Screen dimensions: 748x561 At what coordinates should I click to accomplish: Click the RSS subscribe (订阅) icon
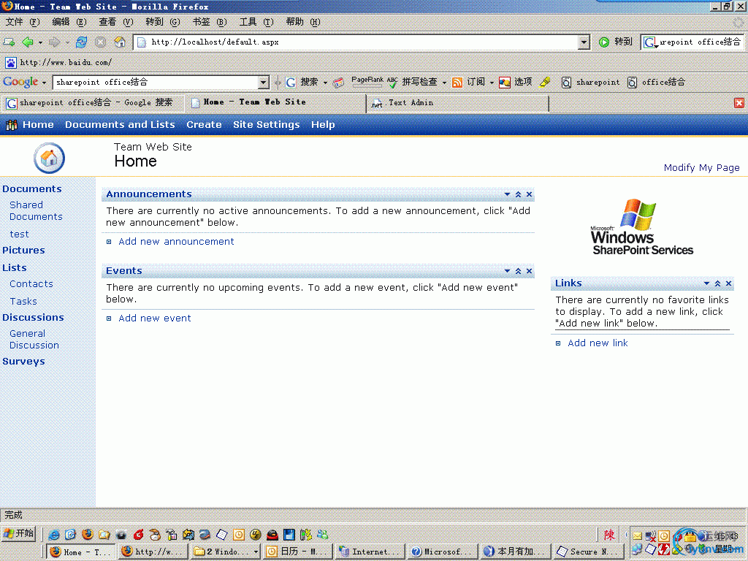457,82
